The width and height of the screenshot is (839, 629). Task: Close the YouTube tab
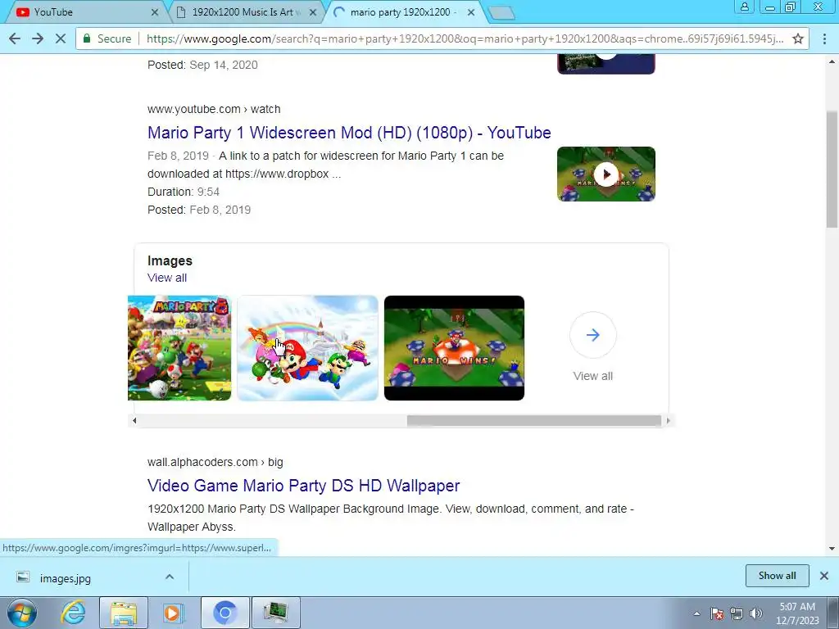coord(155,11)
